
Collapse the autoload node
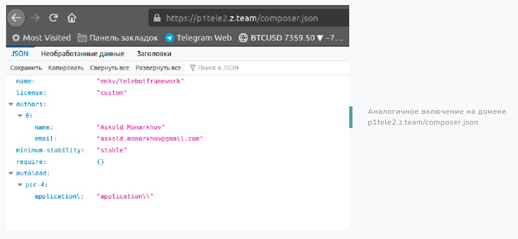click(x=11, y=173)
